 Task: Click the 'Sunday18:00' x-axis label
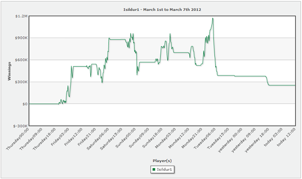[x=152, y=138]
